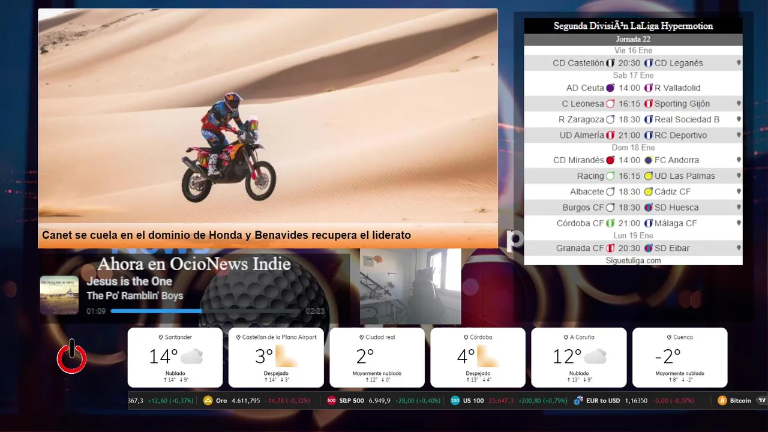Click the Málaga CF team badge
Viewport: 768px width, 432px height.
[649, 223]
